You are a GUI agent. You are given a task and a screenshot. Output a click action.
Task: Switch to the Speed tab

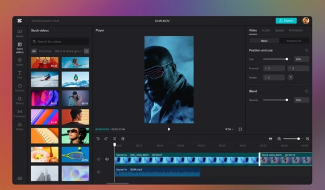[279, 30]
